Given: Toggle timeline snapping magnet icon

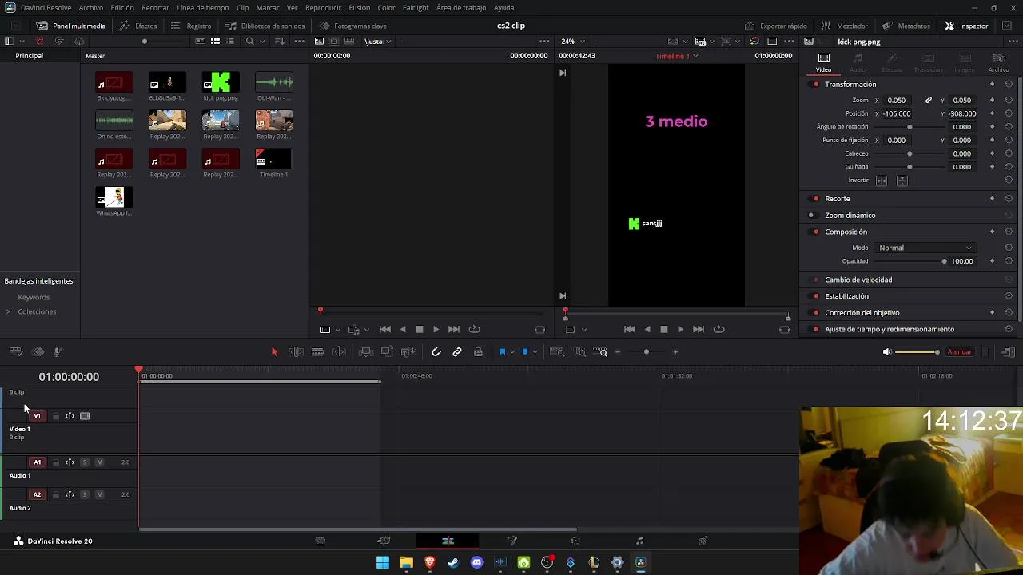Looking at the screenshot, I should pyautogui.click(x=436, y=352).
